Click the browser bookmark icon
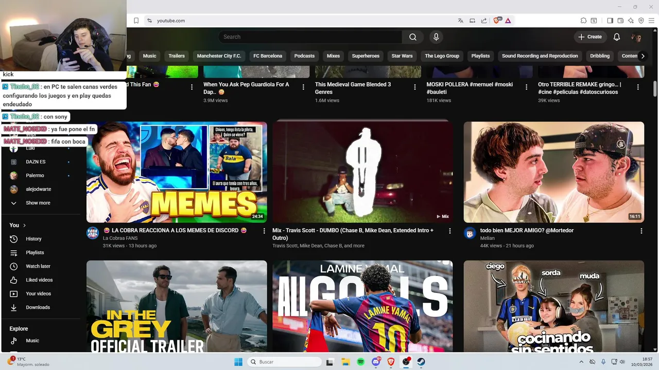This screenshot has width=659, height=370. tap(136, 21)
